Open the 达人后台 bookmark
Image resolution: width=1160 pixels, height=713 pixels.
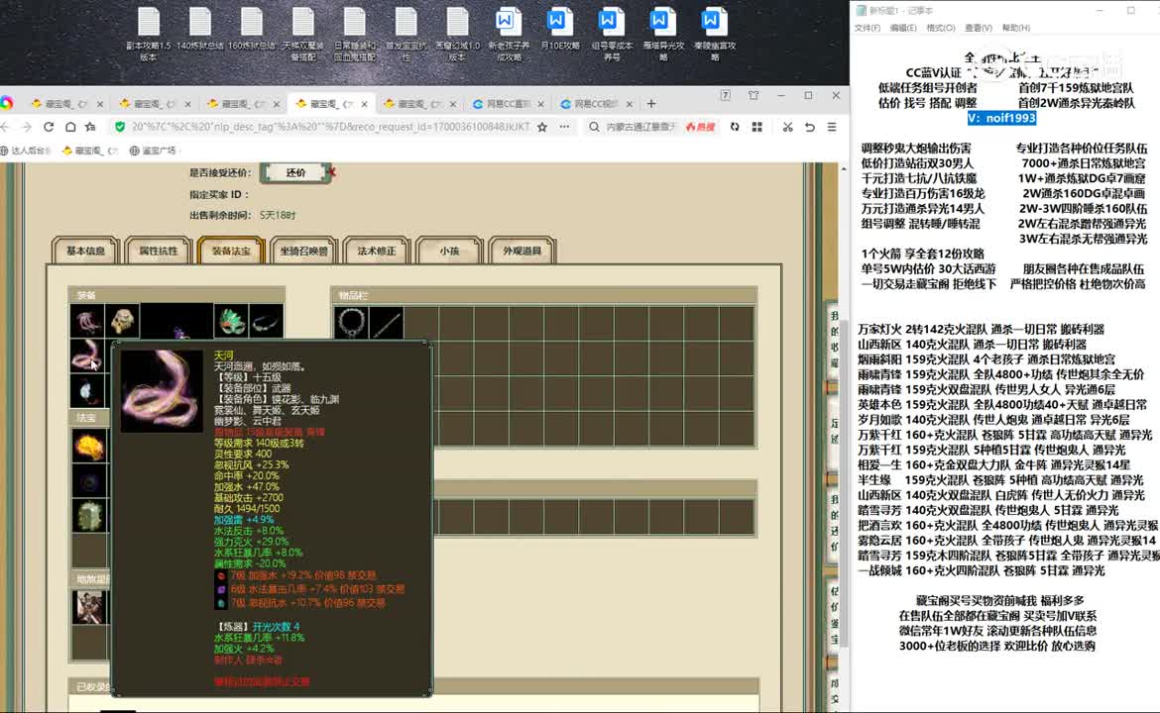[27, 150]
